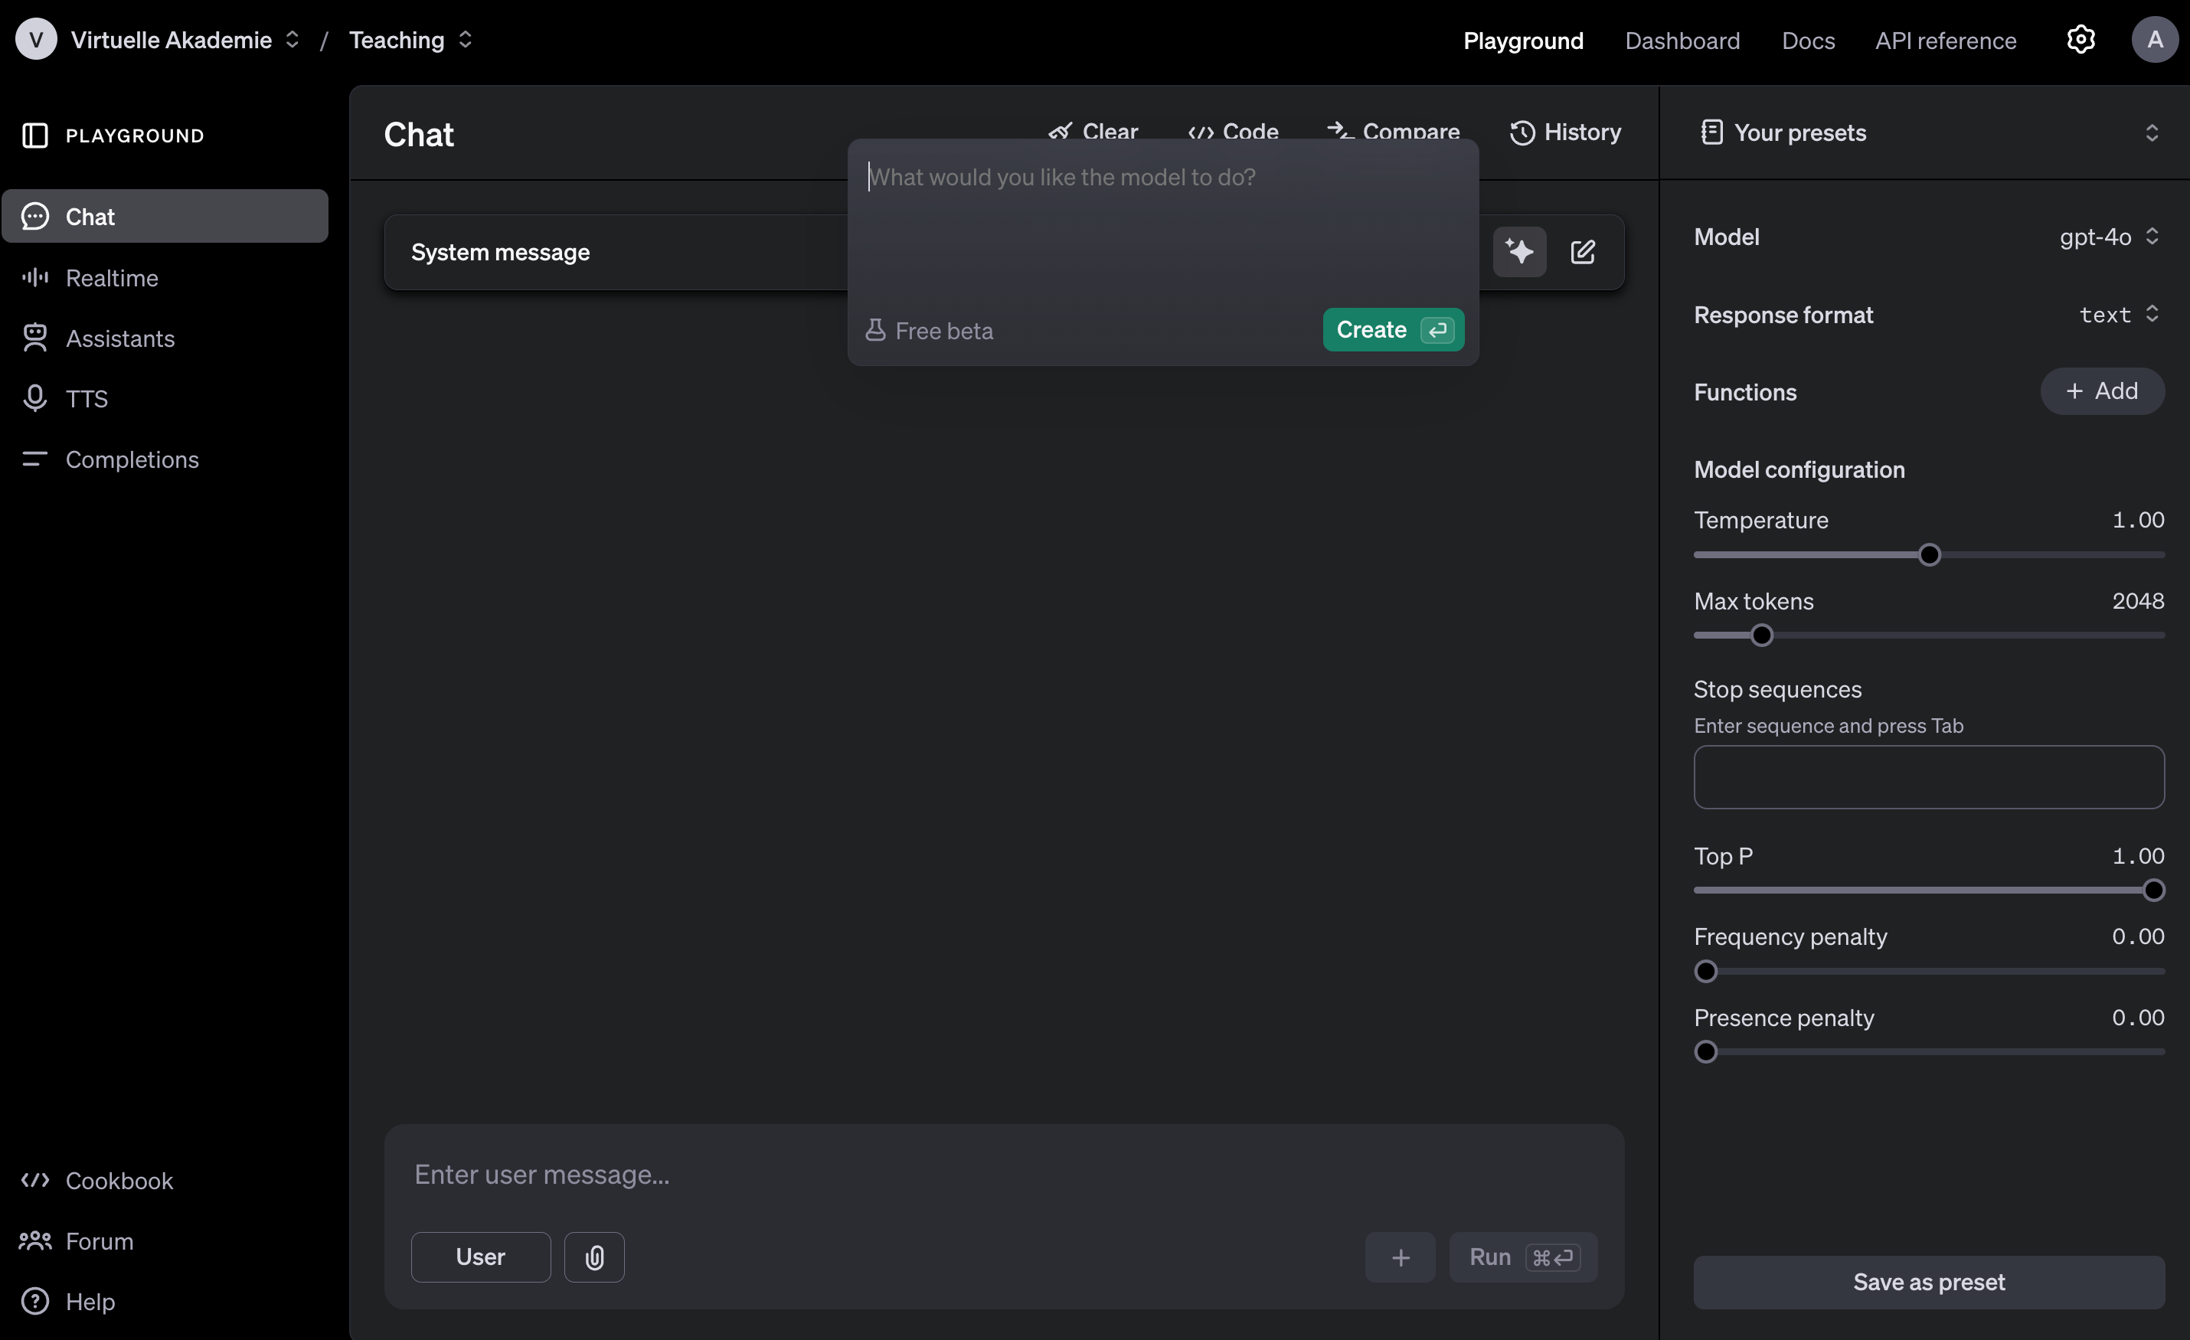Image resolution: width=2190 pixels, height=1340 pixels.
Task: Open the Teaching project dropdown
Action: tap(410, 40)
